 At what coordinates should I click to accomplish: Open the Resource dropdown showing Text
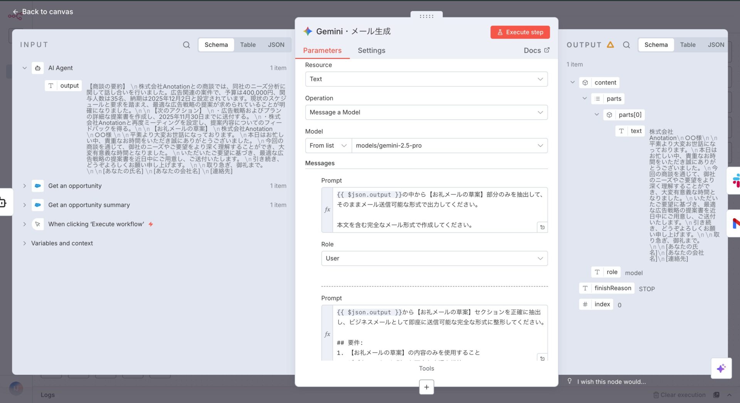tap(426, 79)
